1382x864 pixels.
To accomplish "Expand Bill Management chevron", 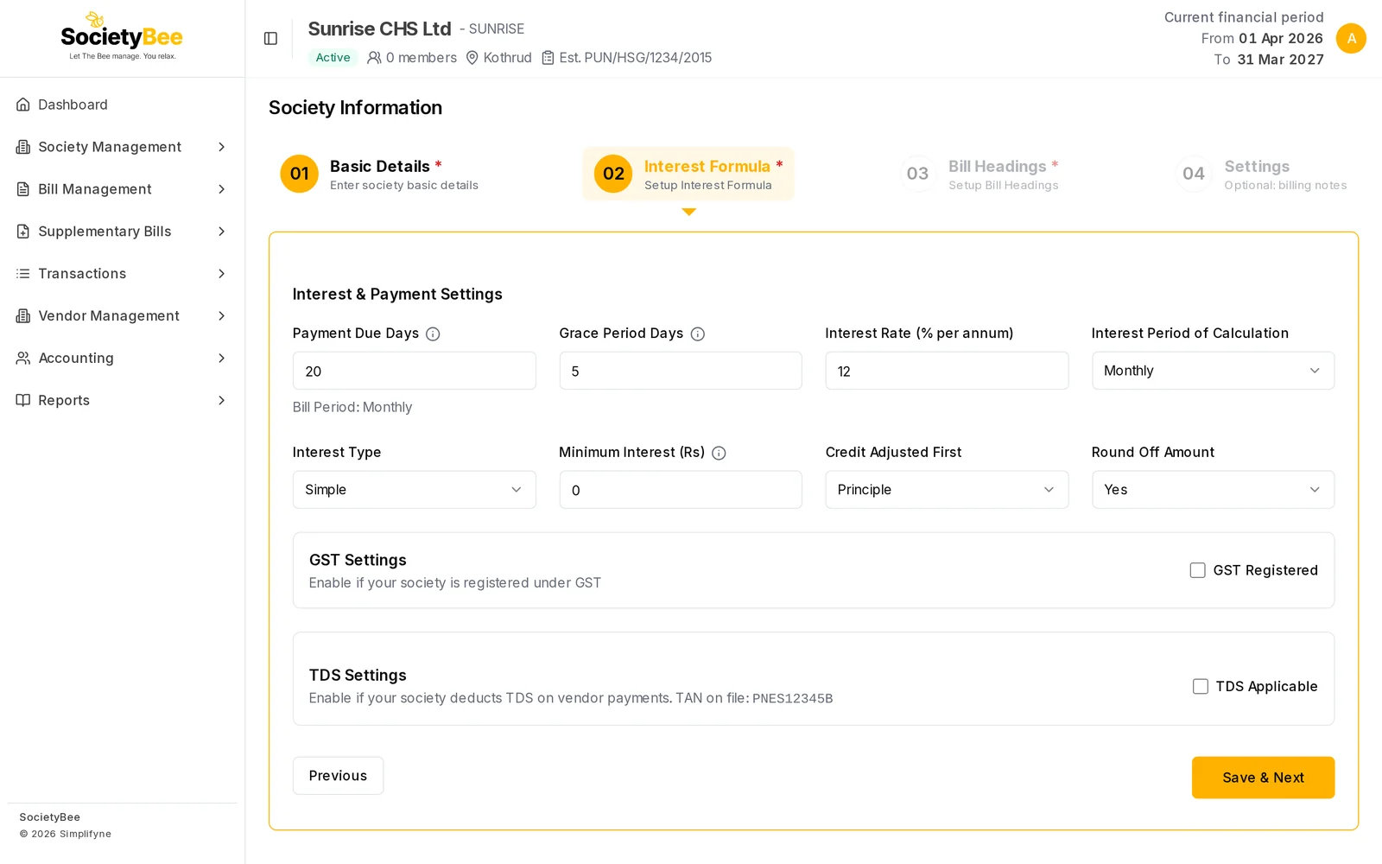I will pos(221,189).
